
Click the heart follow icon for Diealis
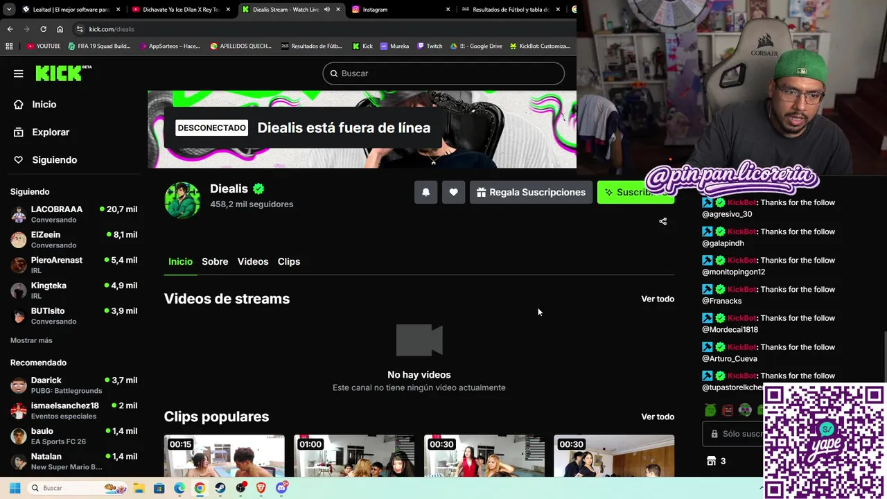(453, 192)
